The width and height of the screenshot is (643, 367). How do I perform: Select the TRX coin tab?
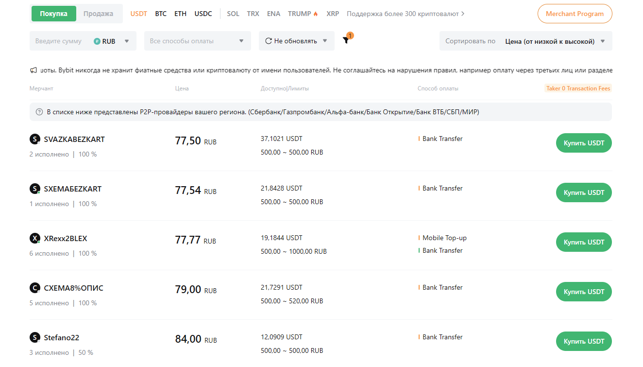(253, 14)
